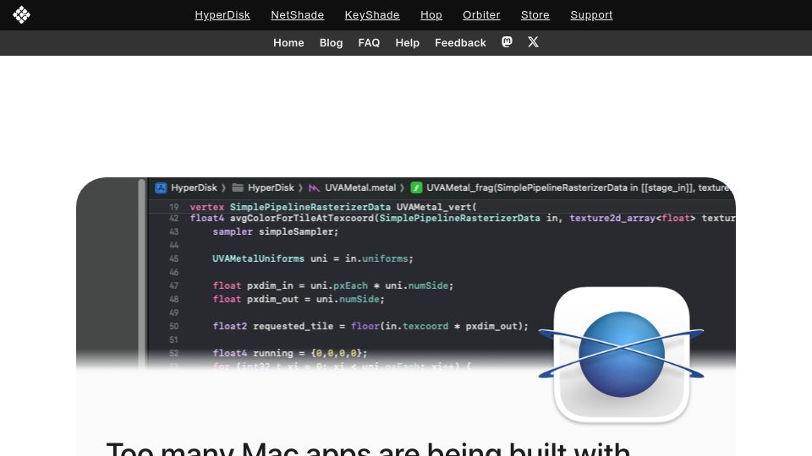
Task: Select Home in the secondary menu
Action: 288,43
